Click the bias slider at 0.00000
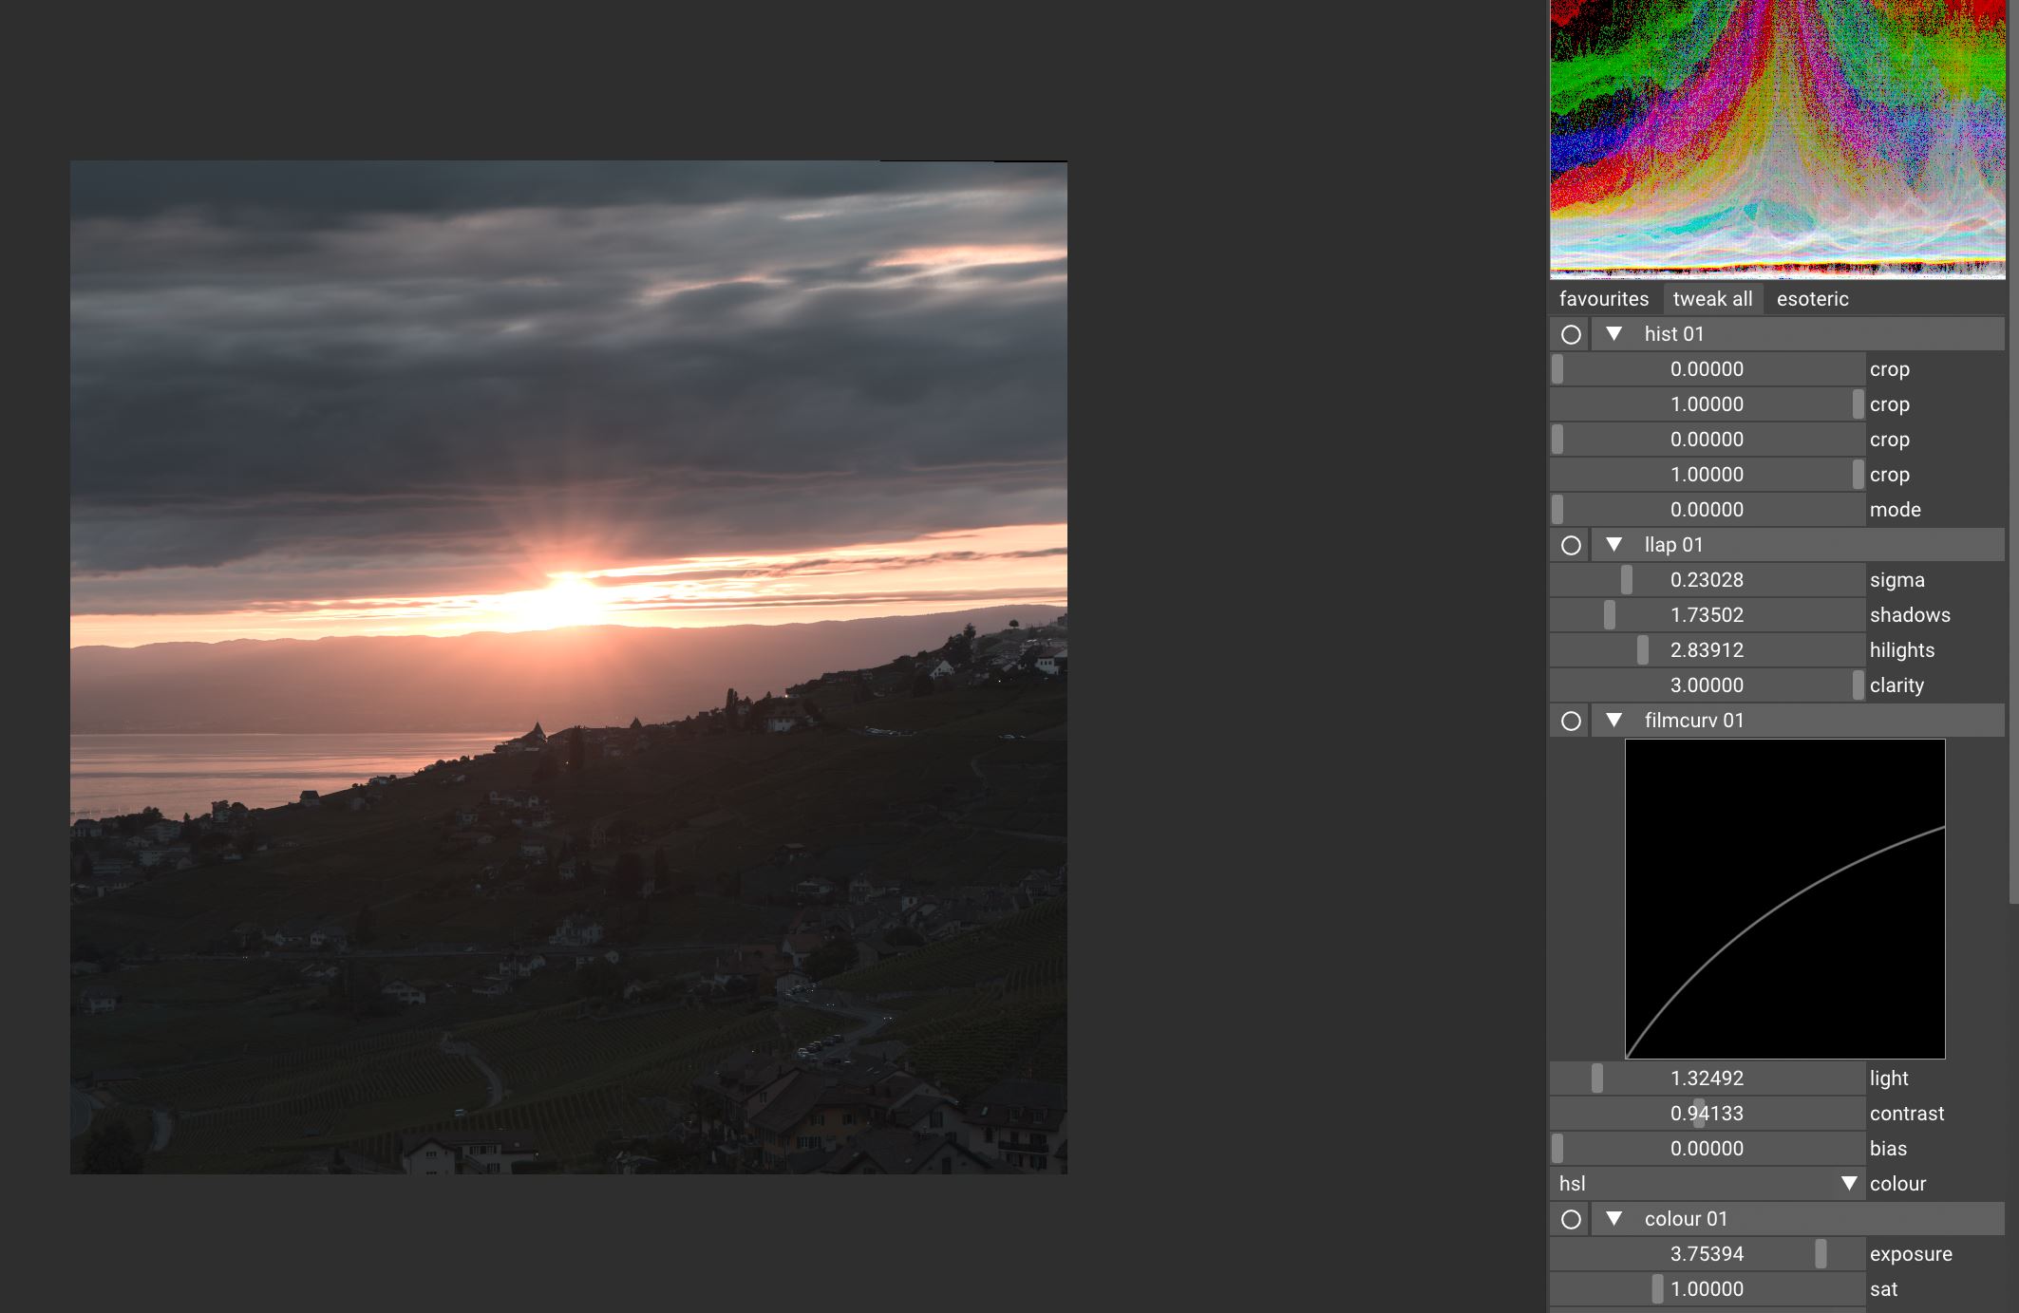The height and width of the screenshot is (1313, 2019). point(1708,1149)
